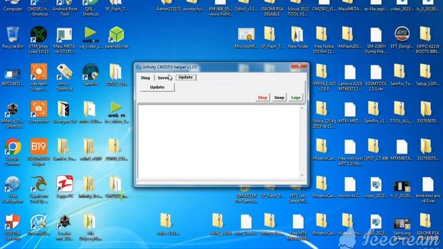Select the EGSMTOOL 2.5.1.rar file
This screenshot has width=443, height=249.
click(x=376, y=78)
